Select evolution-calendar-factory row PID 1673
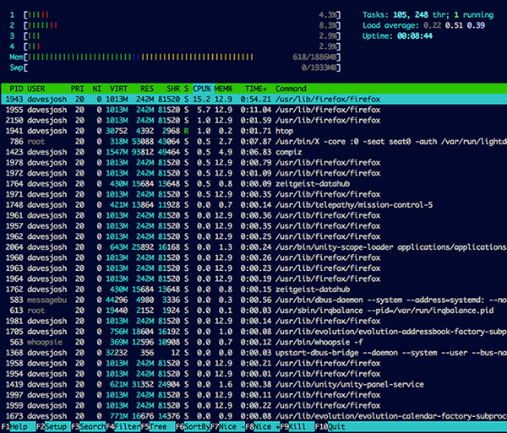 254,416
